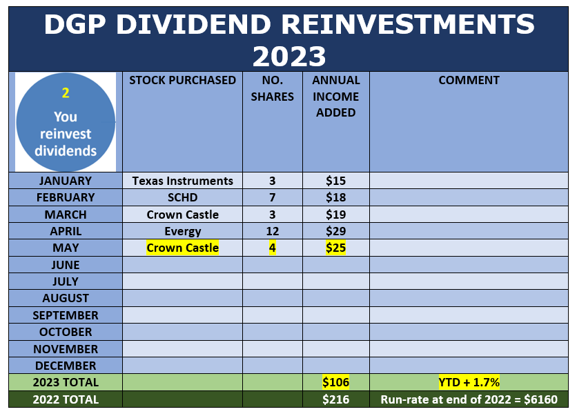Click the NOVEMBER row label
577x416 pixels.
tap(66, 349)
